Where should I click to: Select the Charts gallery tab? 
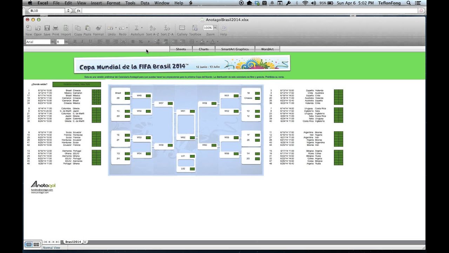[204, 49]
